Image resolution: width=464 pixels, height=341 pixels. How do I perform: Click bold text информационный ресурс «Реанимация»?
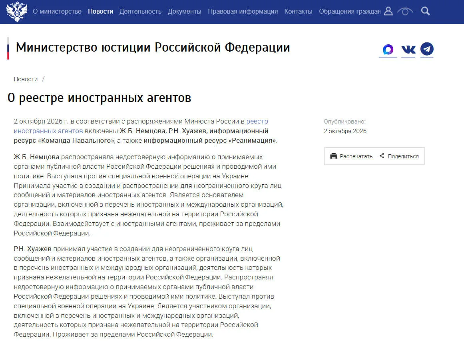point(210,141)
